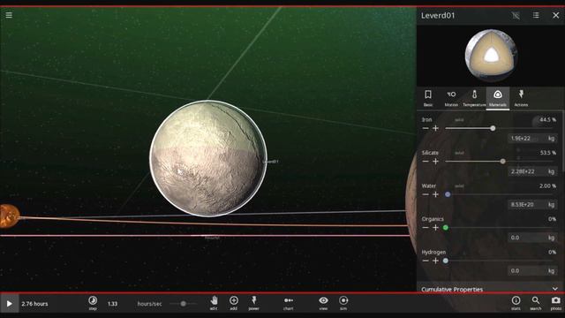Increase Hydrogen with plus button

point(435,261)
